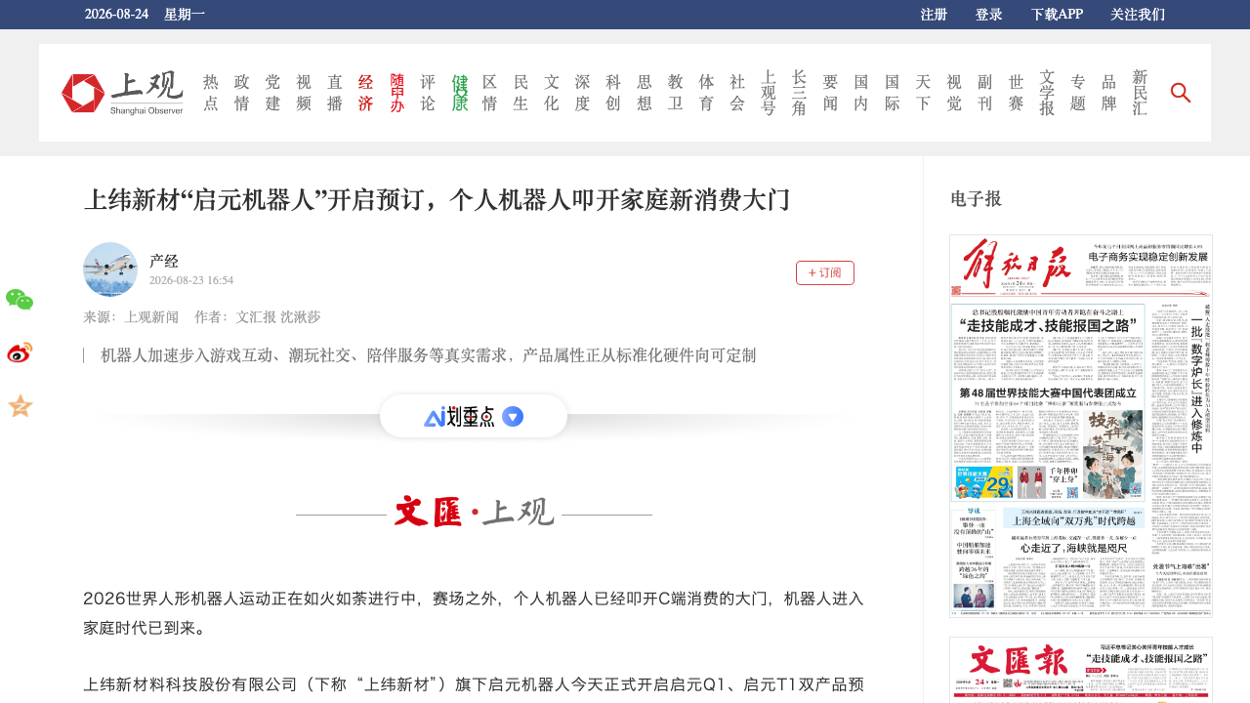The height and width of the screenshot is (703, 1250).
Task: Click the 注册 register link
Action: tap(934, 15)
